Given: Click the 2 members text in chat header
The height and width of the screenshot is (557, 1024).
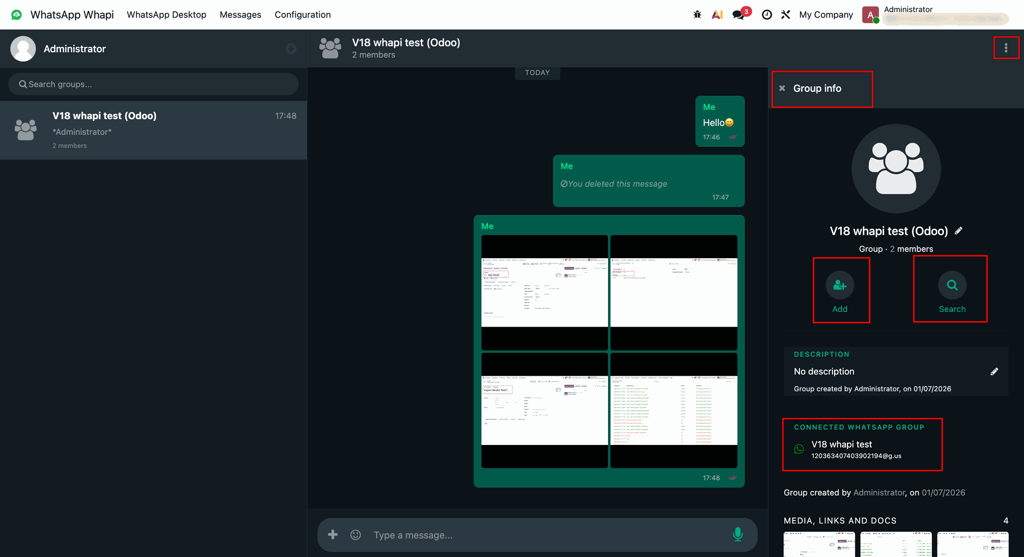Looking at the screenshot, I should (x=373, y=55).
